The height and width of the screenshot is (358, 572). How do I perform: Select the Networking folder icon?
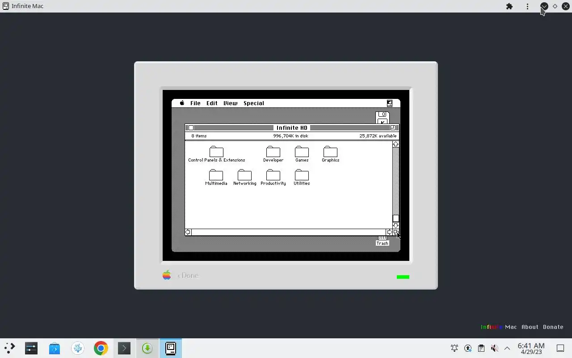tap(244, 175)
